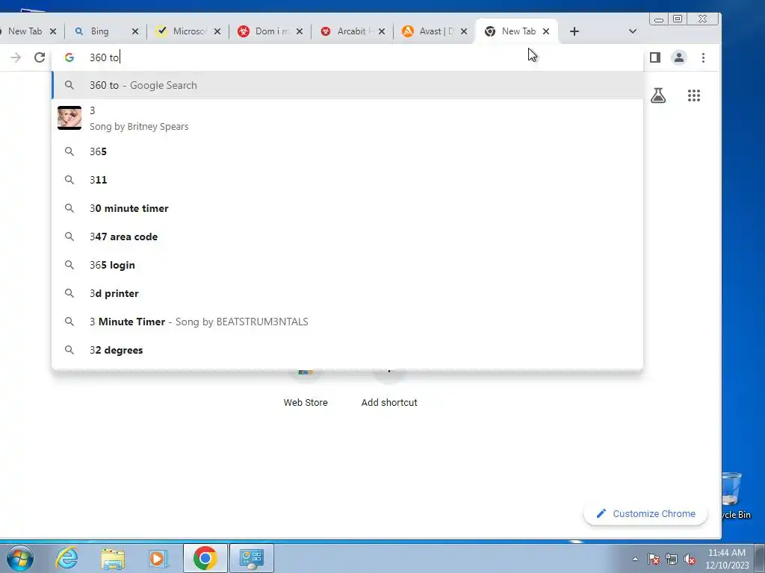Image resolution: width=765 pixels, height=573 pixels.
Task: Open Windows Explorer folder on the taskbar
Action: click(113, 558)
